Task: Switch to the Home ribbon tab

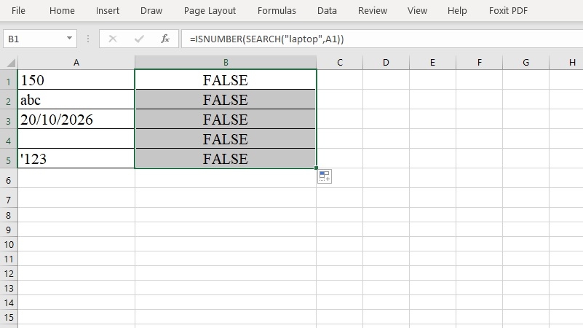Action: pos(62,11)
